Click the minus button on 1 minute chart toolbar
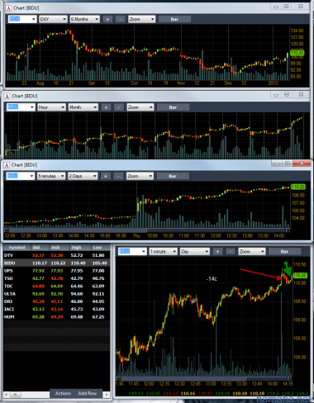The width and height of the screenshot is (314, 403). (x=231, y=251)
